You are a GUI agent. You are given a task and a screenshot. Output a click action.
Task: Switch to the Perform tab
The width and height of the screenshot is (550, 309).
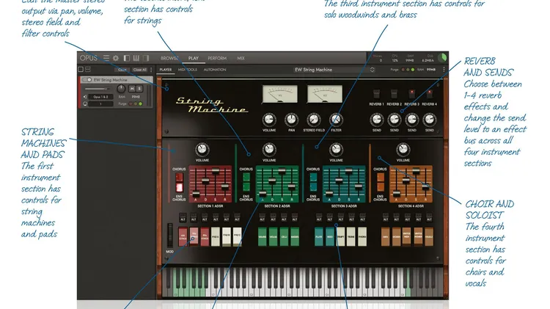point(217,58)
